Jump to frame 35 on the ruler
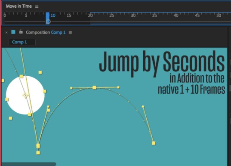231x166 pixels. click(154, 15)
